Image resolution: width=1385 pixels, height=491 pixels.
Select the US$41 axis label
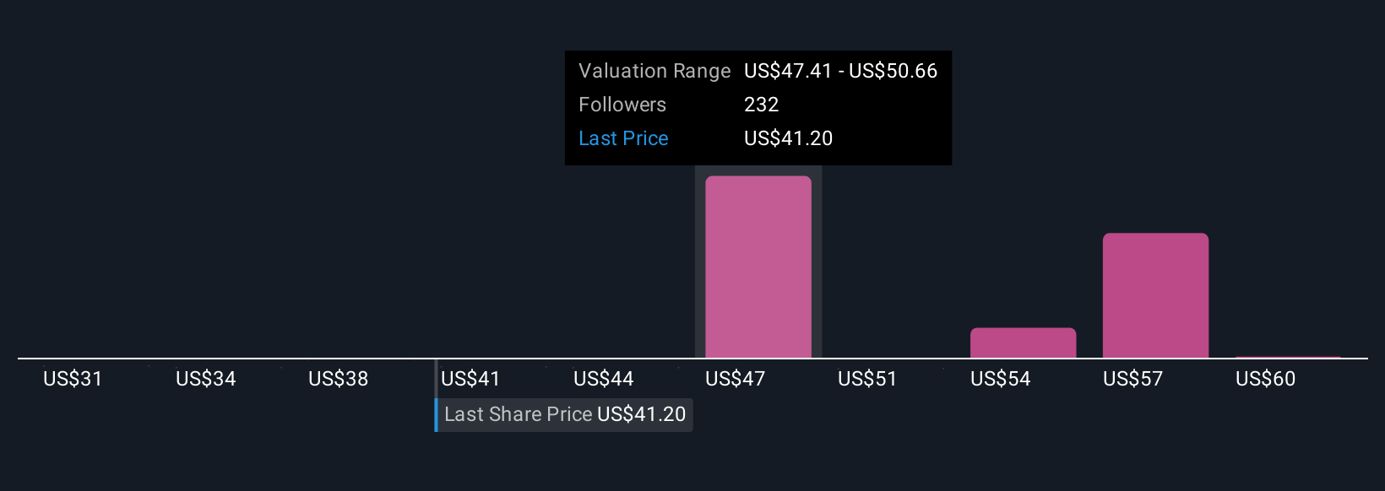pos(470,379)
